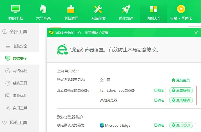Open the 功能大全 grid icon
The height and width of the screenshot is (132, 201).
click(154, 9)
